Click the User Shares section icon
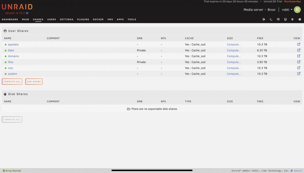This screenshot has height=173, width=304. tap(5, 31)
